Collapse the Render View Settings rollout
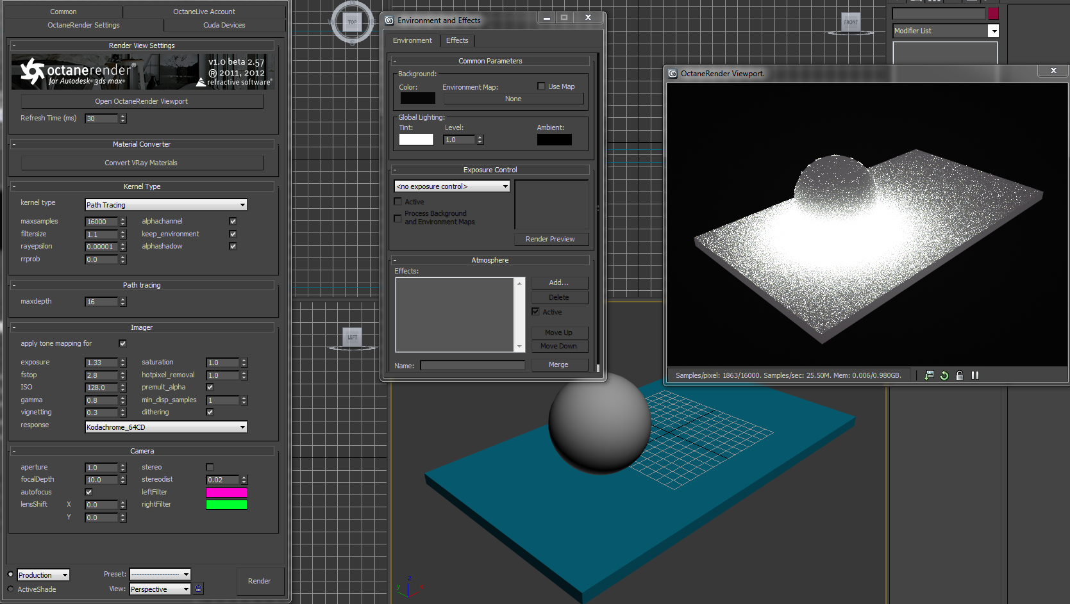 [142, 45]
